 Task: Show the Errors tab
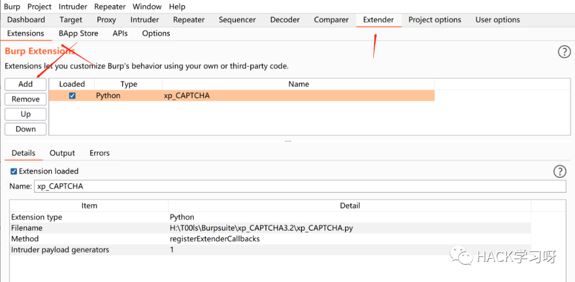[100, 153]
